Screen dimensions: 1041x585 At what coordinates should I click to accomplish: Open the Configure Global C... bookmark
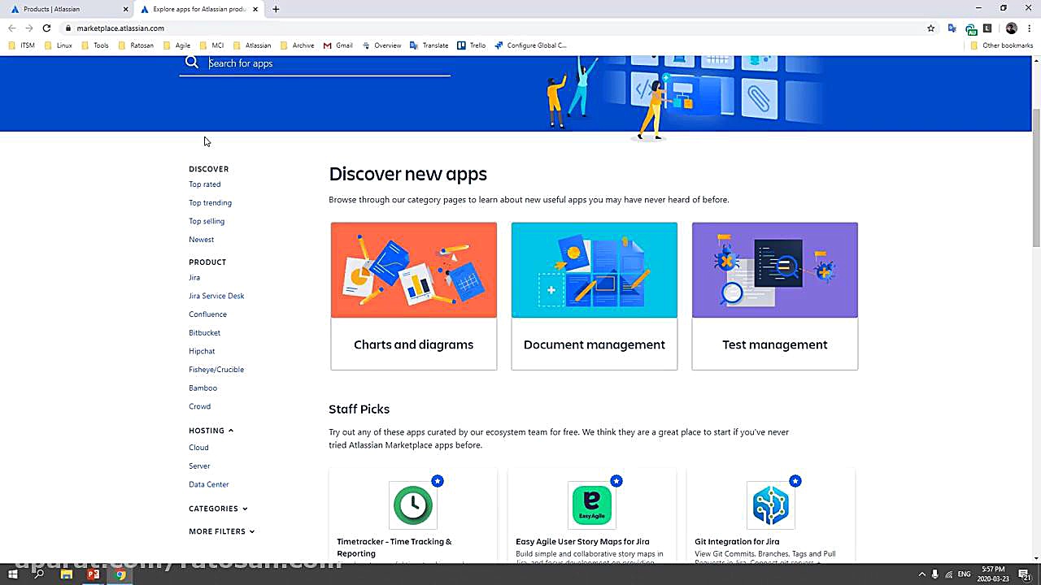click(530, 45)
